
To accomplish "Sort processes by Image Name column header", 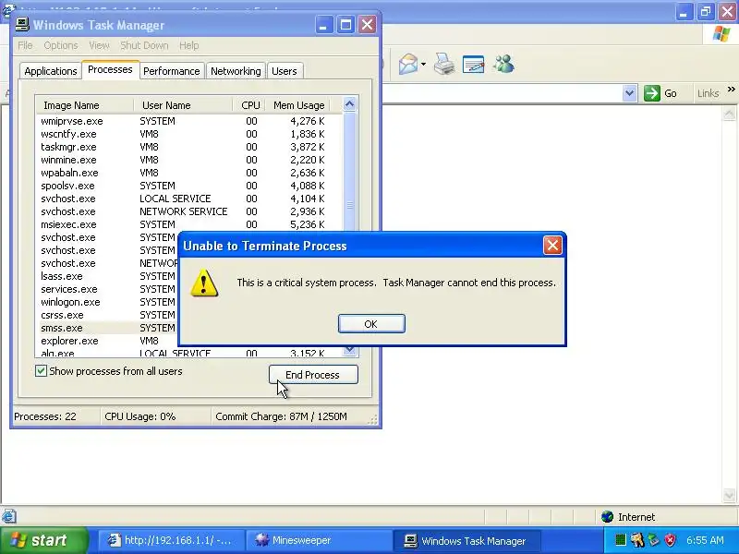I will pos(85,105).
